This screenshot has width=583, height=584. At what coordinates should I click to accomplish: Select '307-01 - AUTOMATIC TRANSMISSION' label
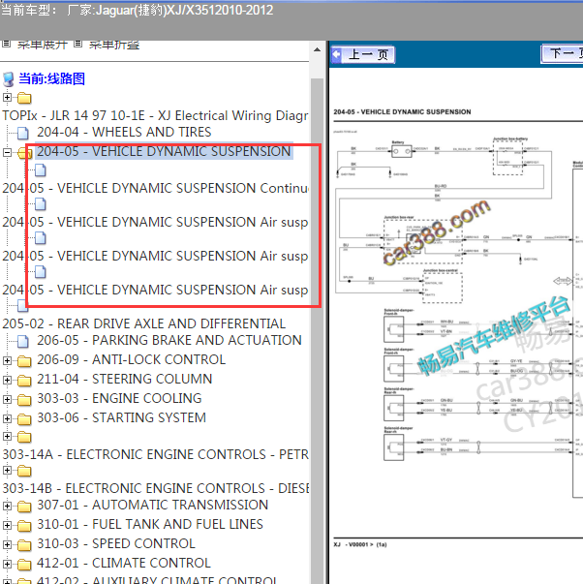(153, 505)
